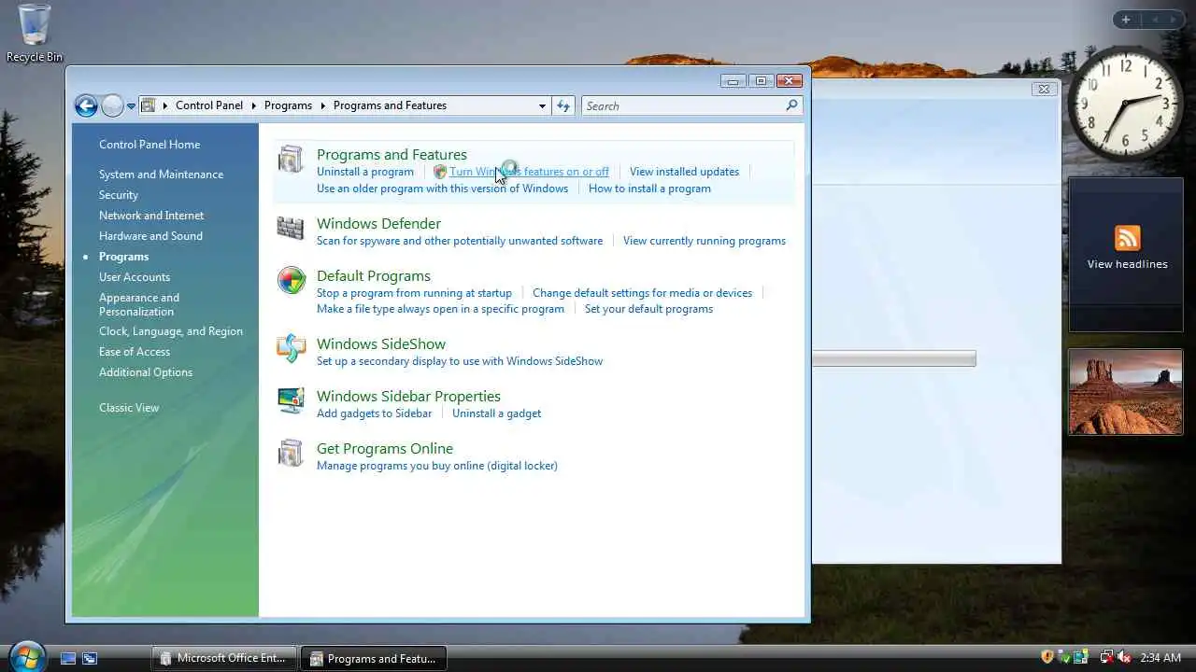Click Manage programs you buy online
The image size is (1196, 672).
[437, 466]
